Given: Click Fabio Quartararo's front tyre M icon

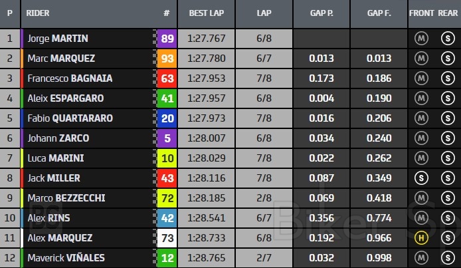Looking at the screenshot, I should [421, 118].
